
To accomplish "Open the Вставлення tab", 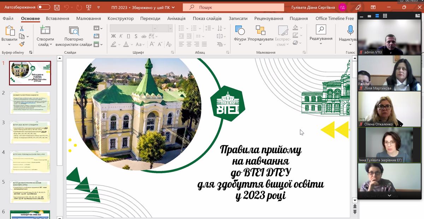I will click(x=57, y=18).
